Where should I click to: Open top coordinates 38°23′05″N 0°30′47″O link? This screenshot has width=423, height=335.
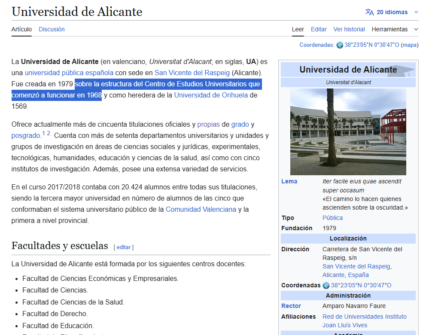click(x=372, y=45)
